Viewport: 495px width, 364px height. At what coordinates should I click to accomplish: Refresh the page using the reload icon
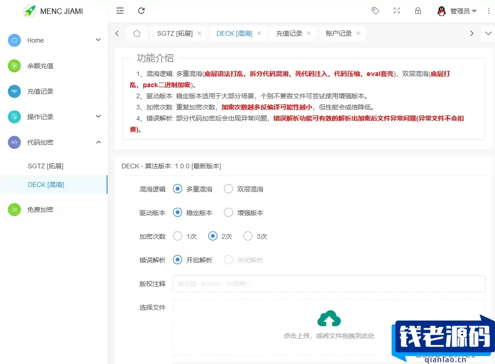coord(141,11)
